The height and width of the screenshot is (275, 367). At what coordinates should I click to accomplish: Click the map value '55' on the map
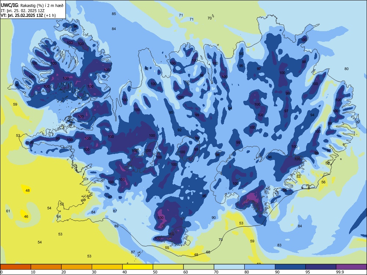[167, 248]
